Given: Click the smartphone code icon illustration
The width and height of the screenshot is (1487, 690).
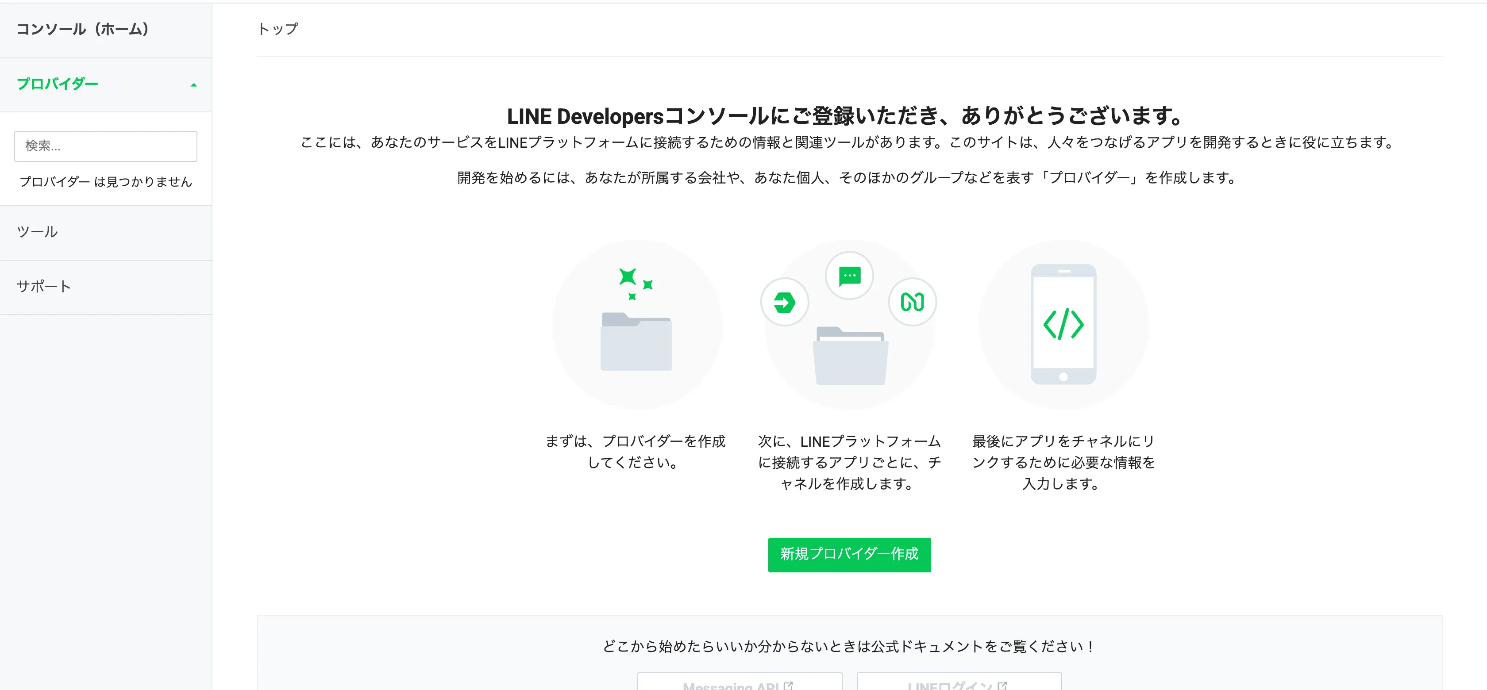Looking at the screenshot, I should click(x=1063, y=324).
